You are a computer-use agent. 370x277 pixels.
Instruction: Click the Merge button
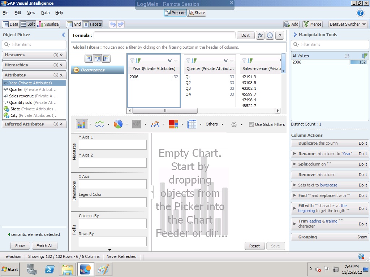(313, 24)
